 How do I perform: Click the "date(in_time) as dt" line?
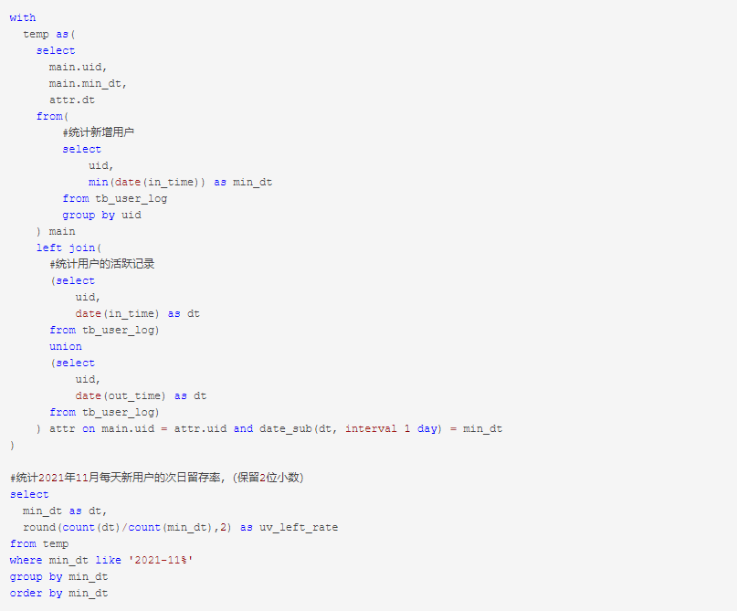click(x=137, y=313)
